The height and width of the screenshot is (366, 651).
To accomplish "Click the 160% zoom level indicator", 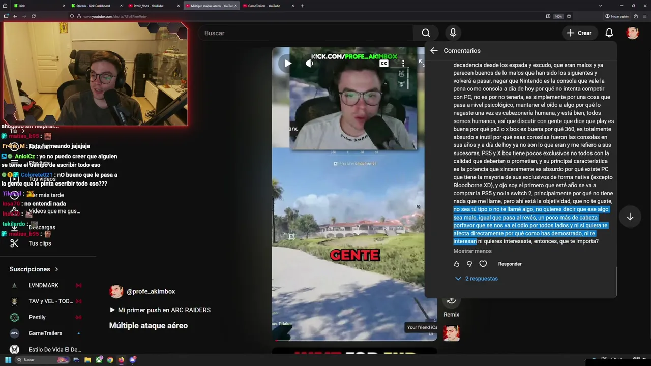I will click(x=558, y=16).
